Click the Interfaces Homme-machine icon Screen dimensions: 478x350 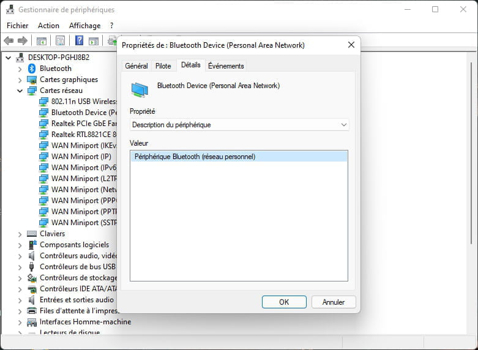coord(32,322)
